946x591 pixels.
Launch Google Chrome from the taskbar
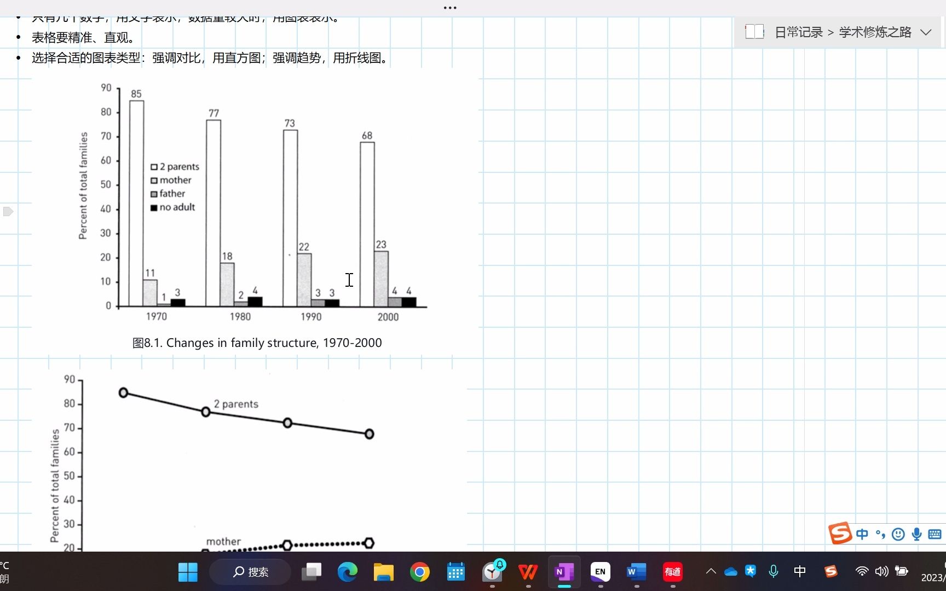pyautogui.click(x=420, y=572)
